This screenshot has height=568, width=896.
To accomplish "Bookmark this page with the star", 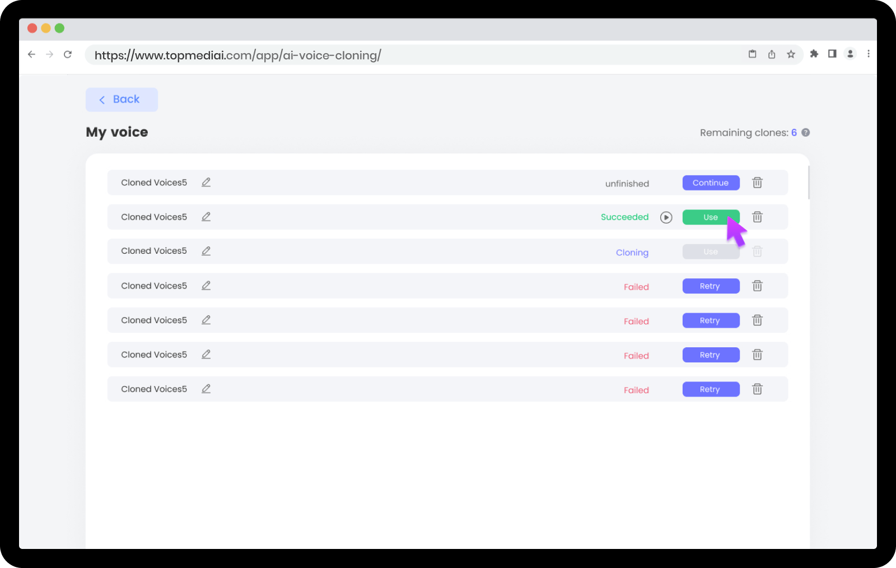I will pos(791,54).
